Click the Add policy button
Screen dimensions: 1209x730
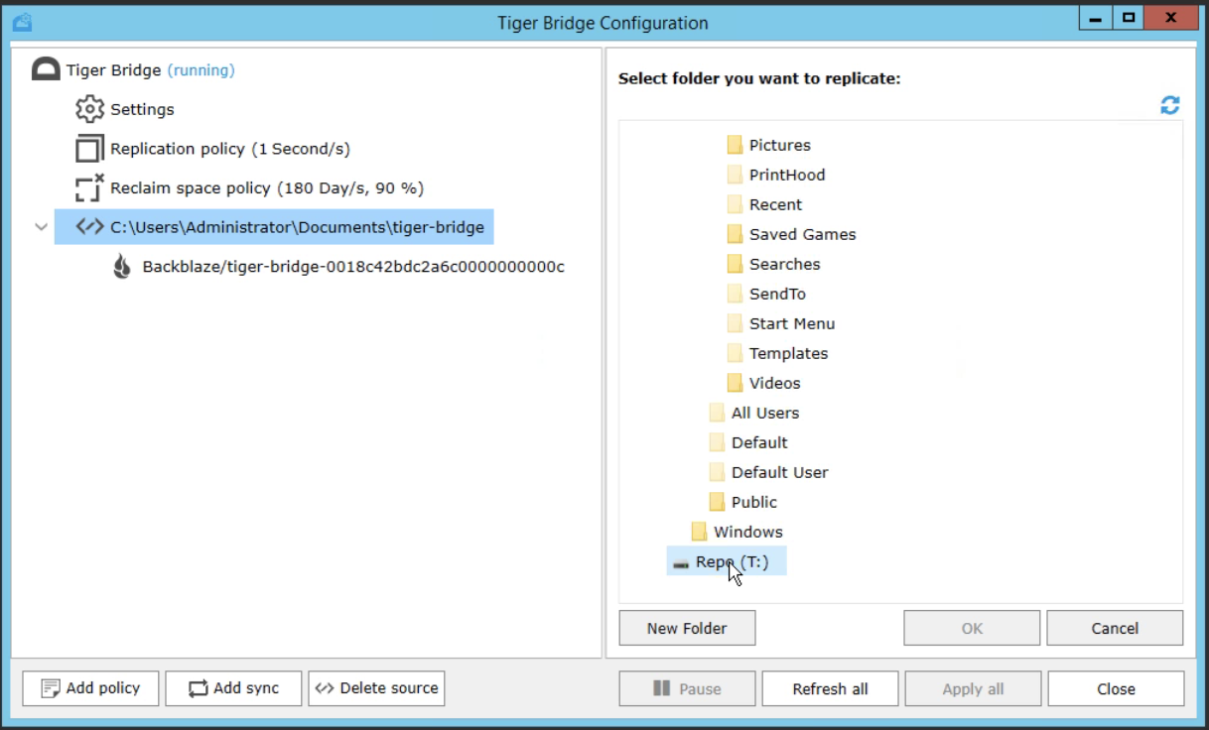point(90,688)
